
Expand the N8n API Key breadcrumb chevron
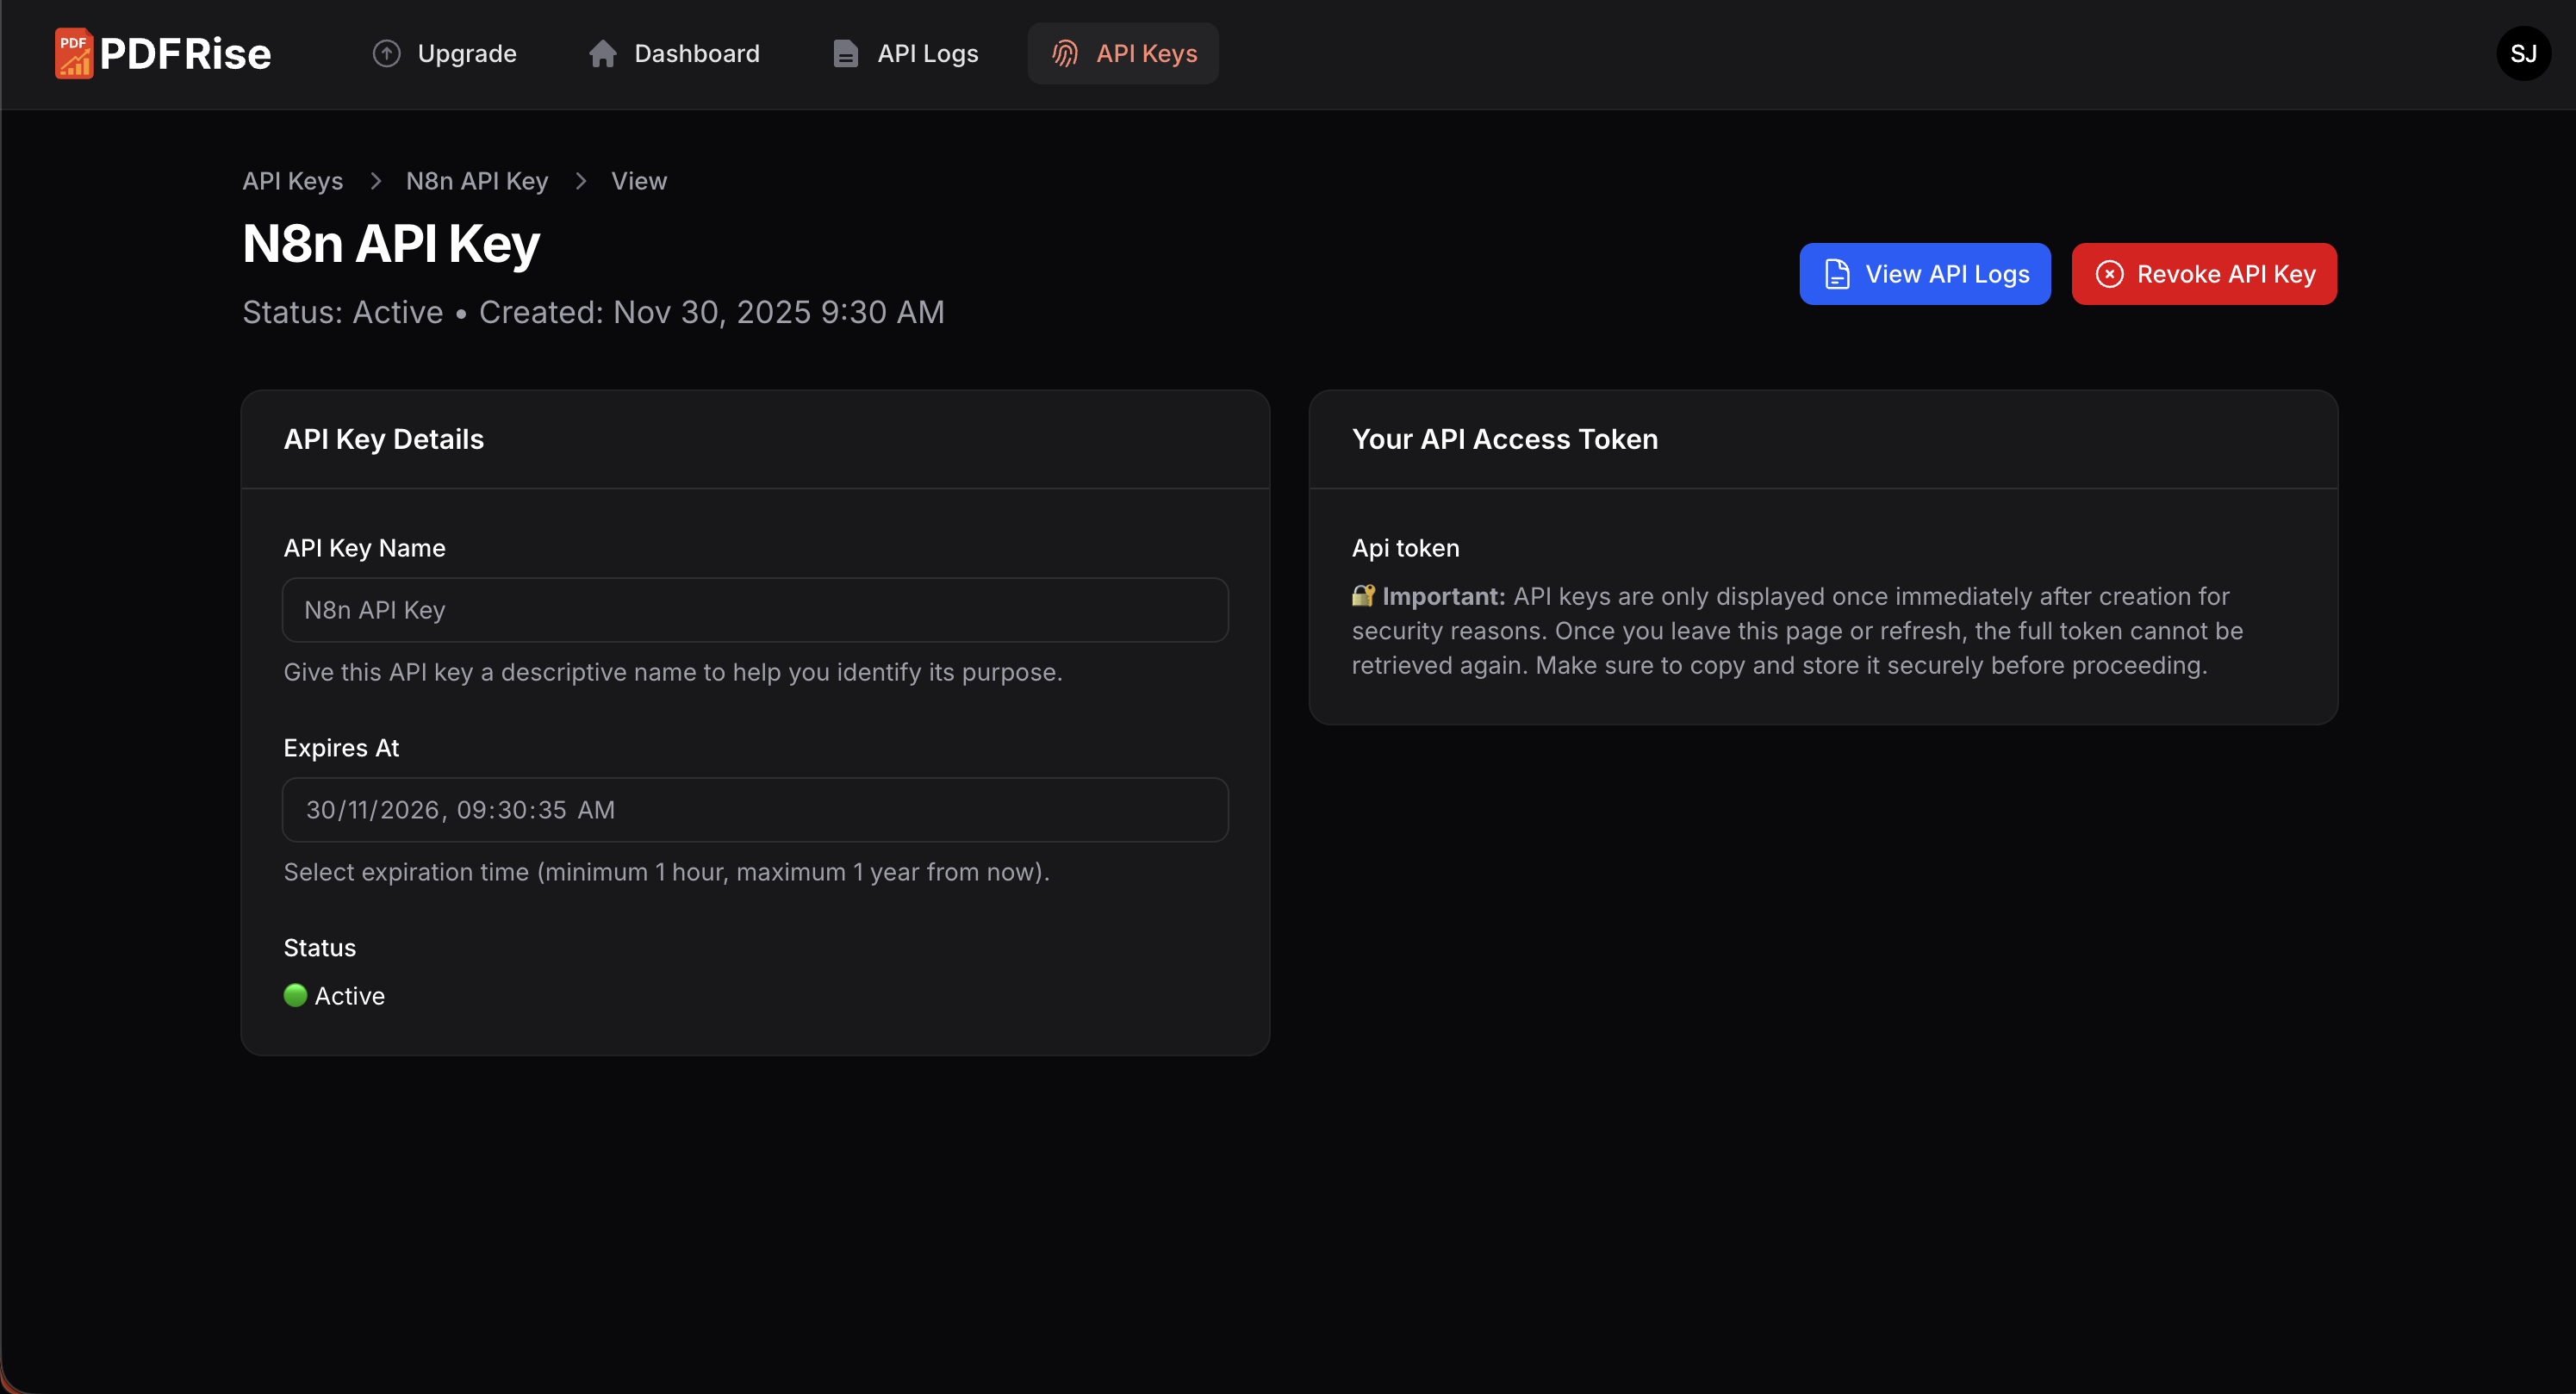point(581,181)
